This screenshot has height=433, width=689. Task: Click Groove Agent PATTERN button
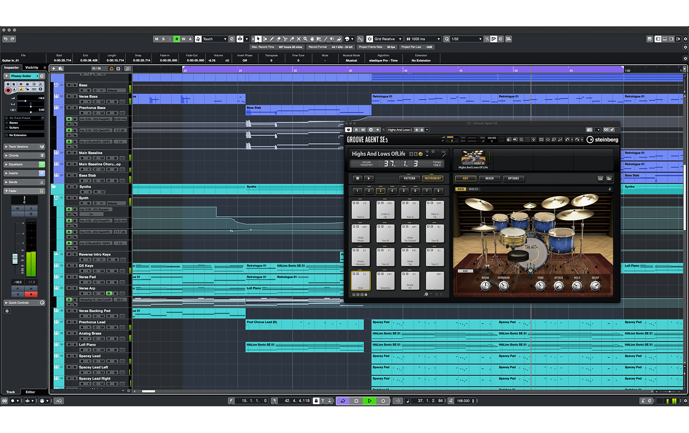[410, 178]
